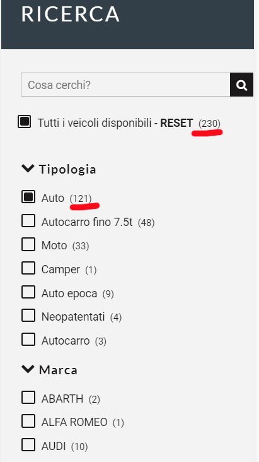Click the Marca heading label

pos(58,370)
